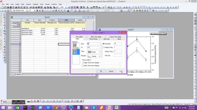
Task: Click the Book1 window icon in title bar
Action: coord(12,17)
